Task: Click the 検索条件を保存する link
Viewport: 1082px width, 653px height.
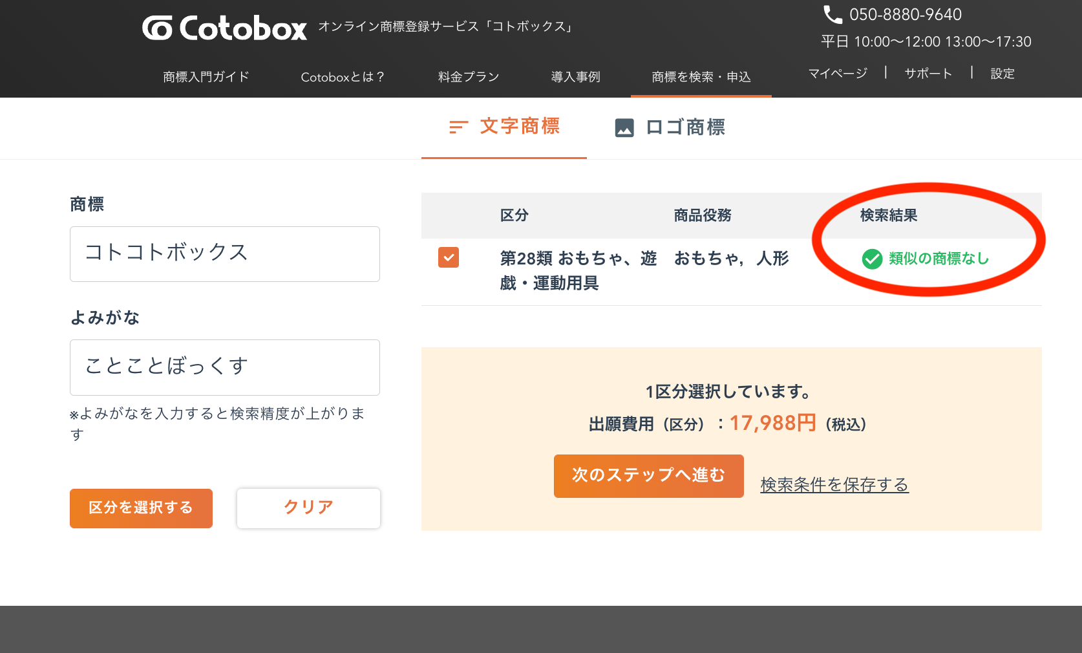Action: 834,484
